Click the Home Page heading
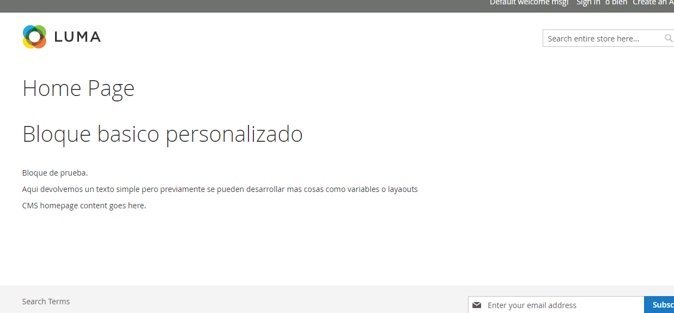This screenshot has width=674, height=313. point(78,88)
